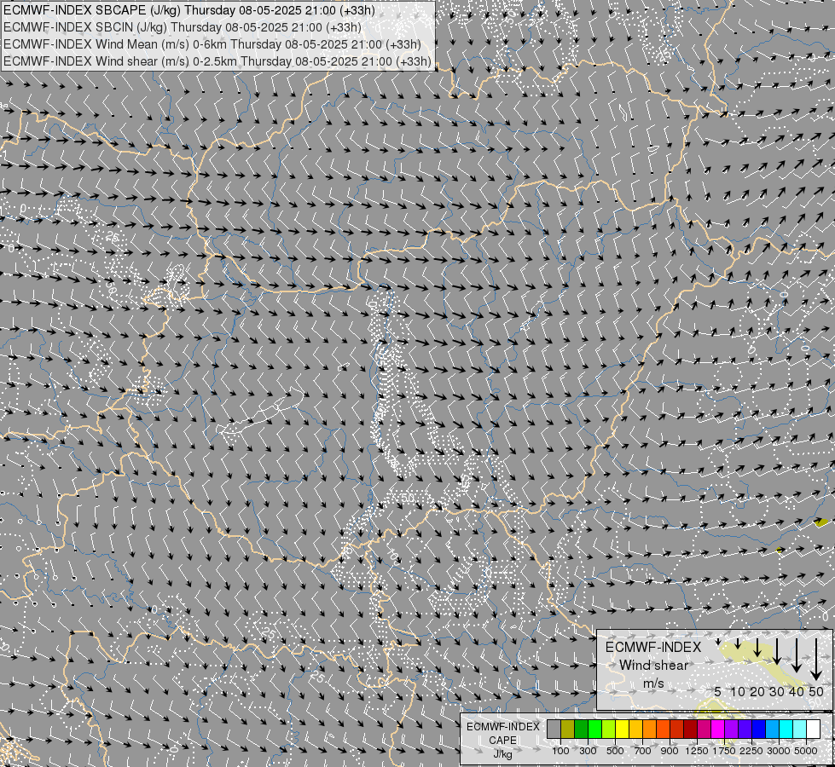The width and height of the screenshot is (835, 767).
Task: Click the pure yellow swatch in CAPE legend
Action: pyautogui.click(x=622, y=729)
